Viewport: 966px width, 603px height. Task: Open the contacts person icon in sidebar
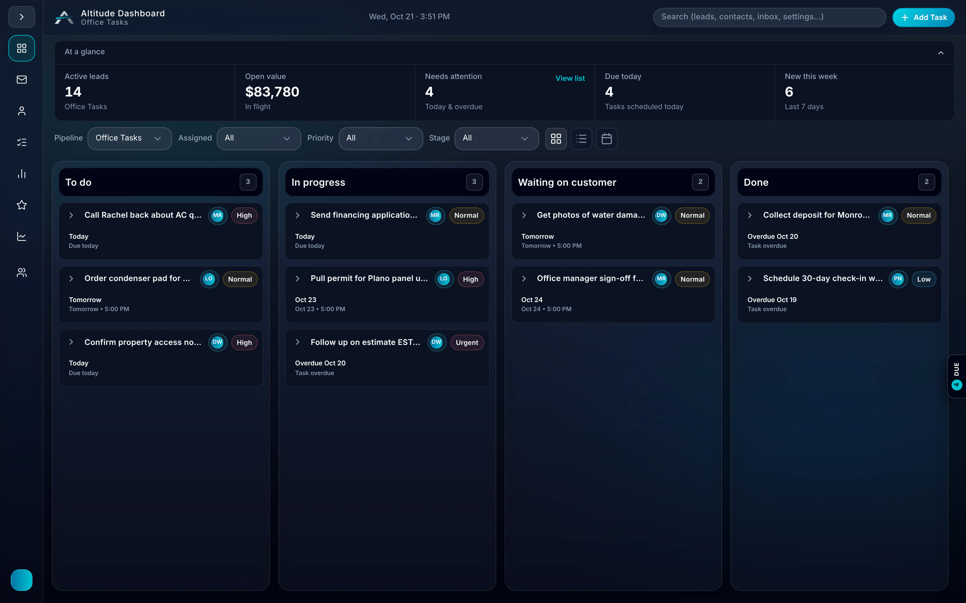tap(21, 111)
